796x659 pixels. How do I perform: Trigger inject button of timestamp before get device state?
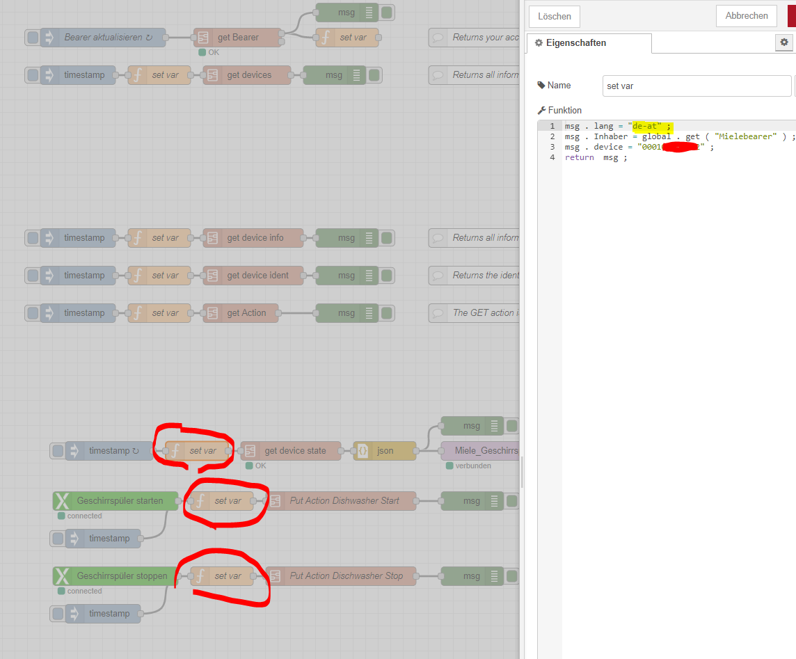coord(58,451)
